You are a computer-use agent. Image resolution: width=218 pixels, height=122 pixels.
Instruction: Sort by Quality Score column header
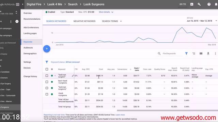pos(159,69)
